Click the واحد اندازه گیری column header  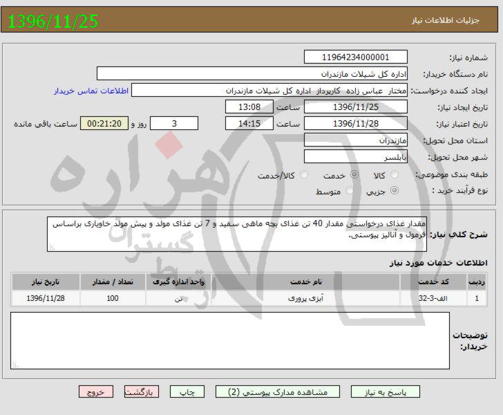(x=178, y=282)
